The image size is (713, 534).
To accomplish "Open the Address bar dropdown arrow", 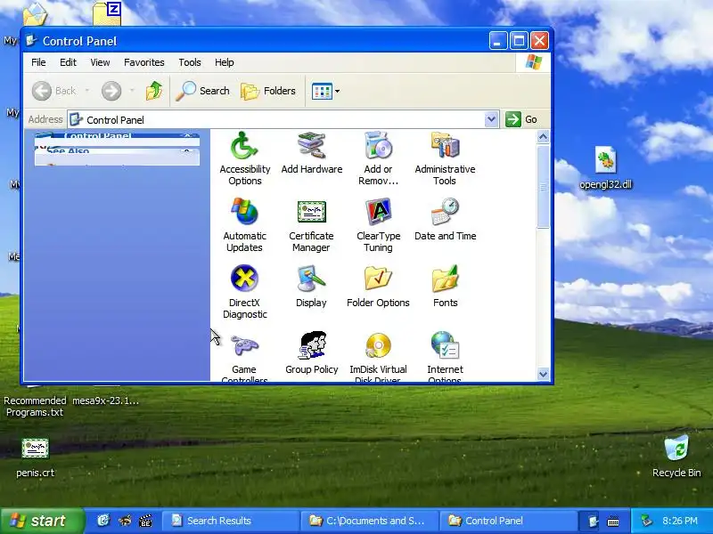I will coord(491,119).
